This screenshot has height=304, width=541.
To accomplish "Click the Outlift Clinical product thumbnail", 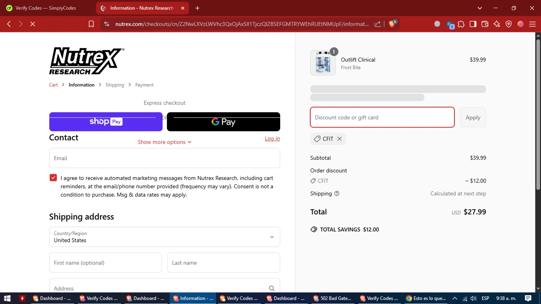I will click(x=323, y=63).
